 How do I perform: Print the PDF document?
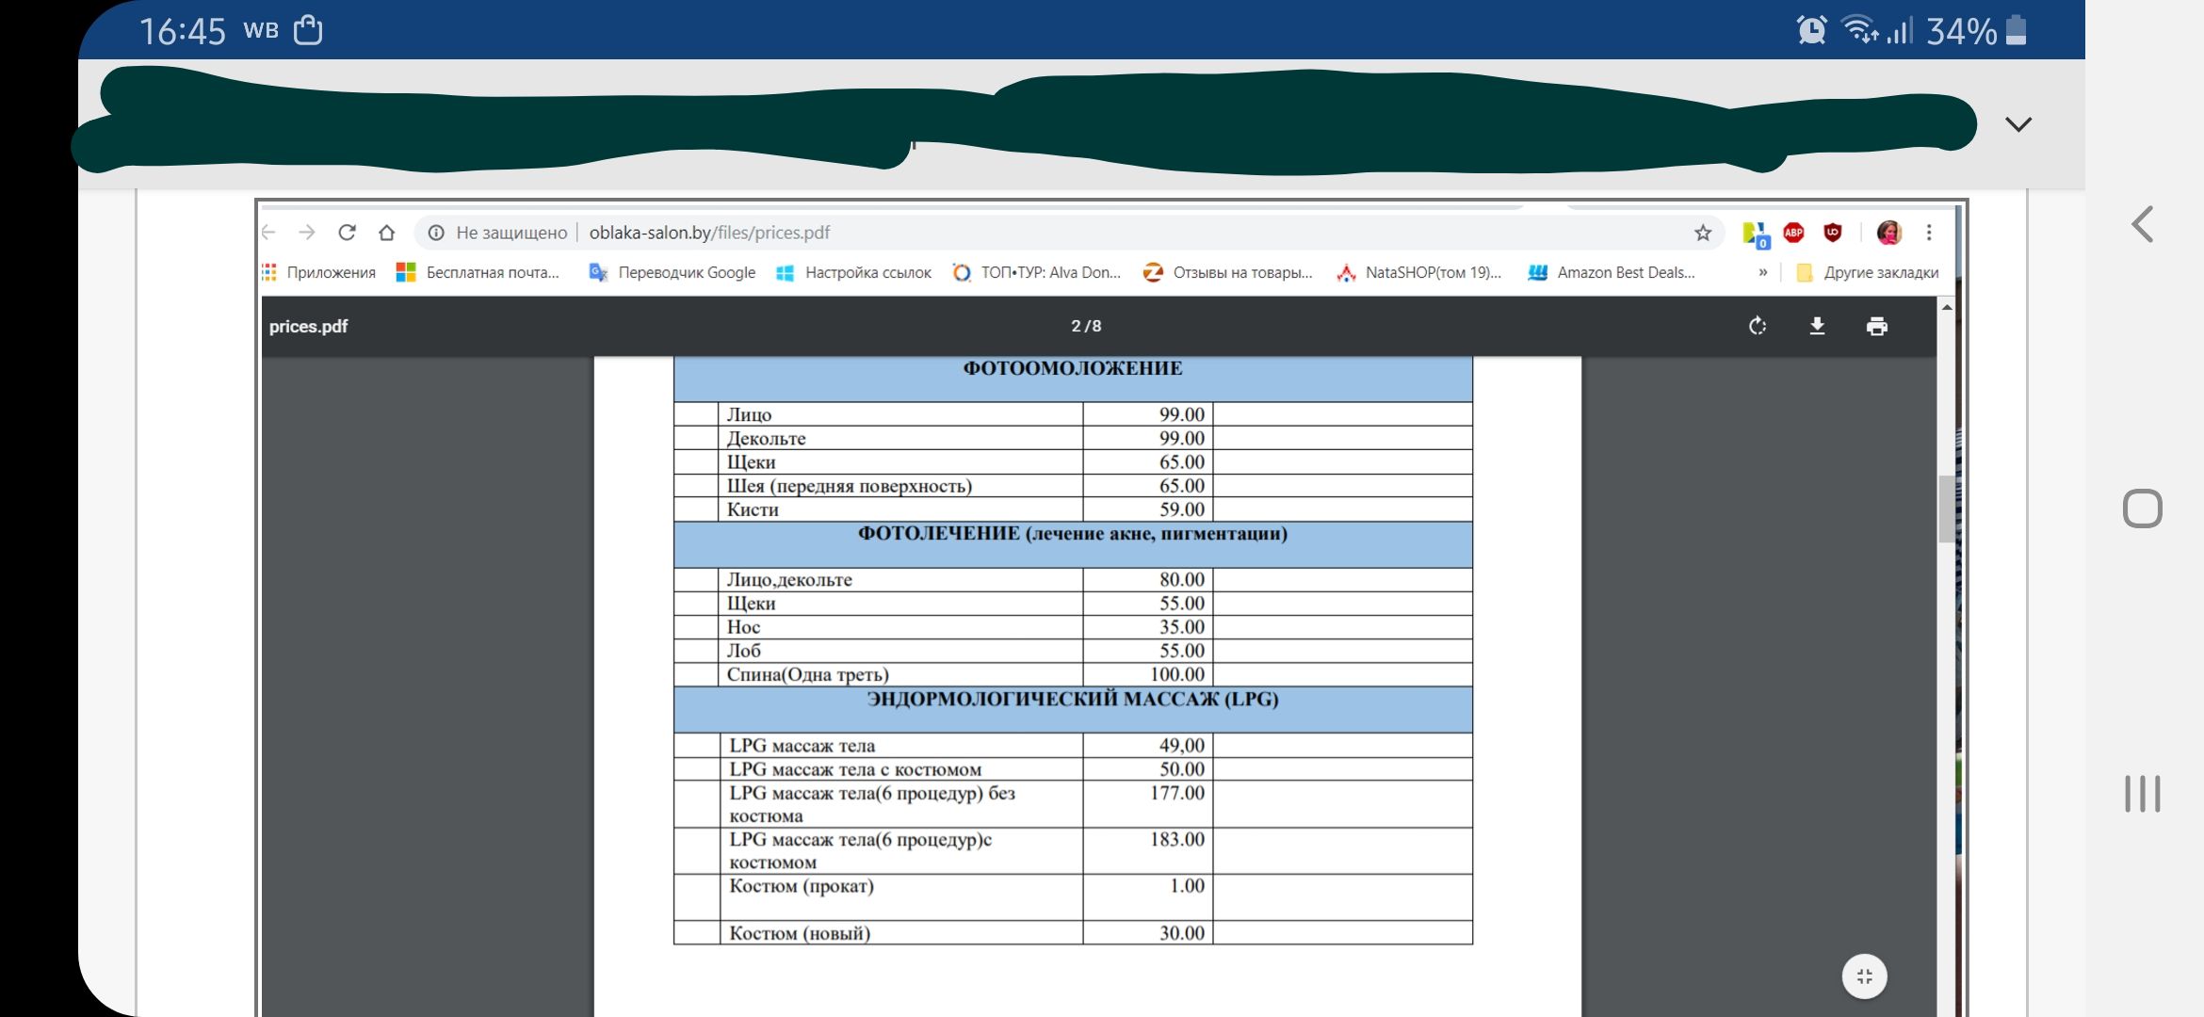[1876, 326]
